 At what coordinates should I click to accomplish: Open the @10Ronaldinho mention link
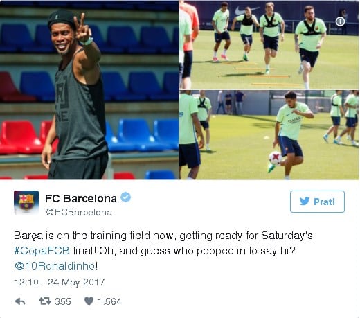click(55, 266)
